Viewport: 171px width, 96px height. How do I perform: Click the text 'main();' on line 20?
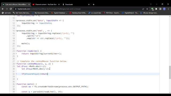coord(26,43)
